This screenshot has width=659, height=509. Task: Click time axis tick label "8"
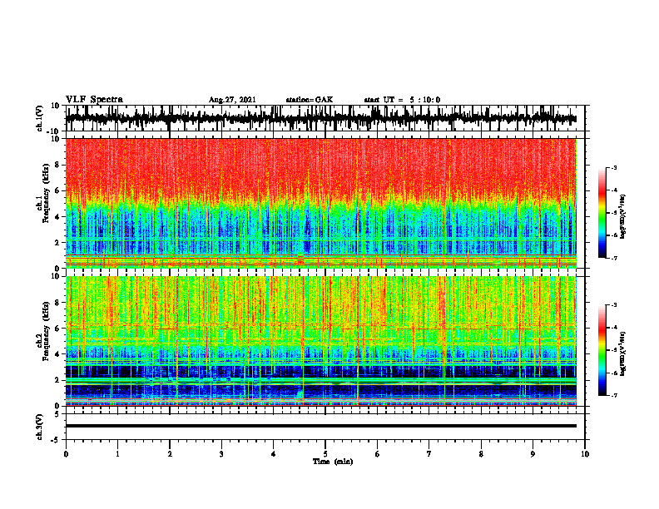click(x=481, y=454)
